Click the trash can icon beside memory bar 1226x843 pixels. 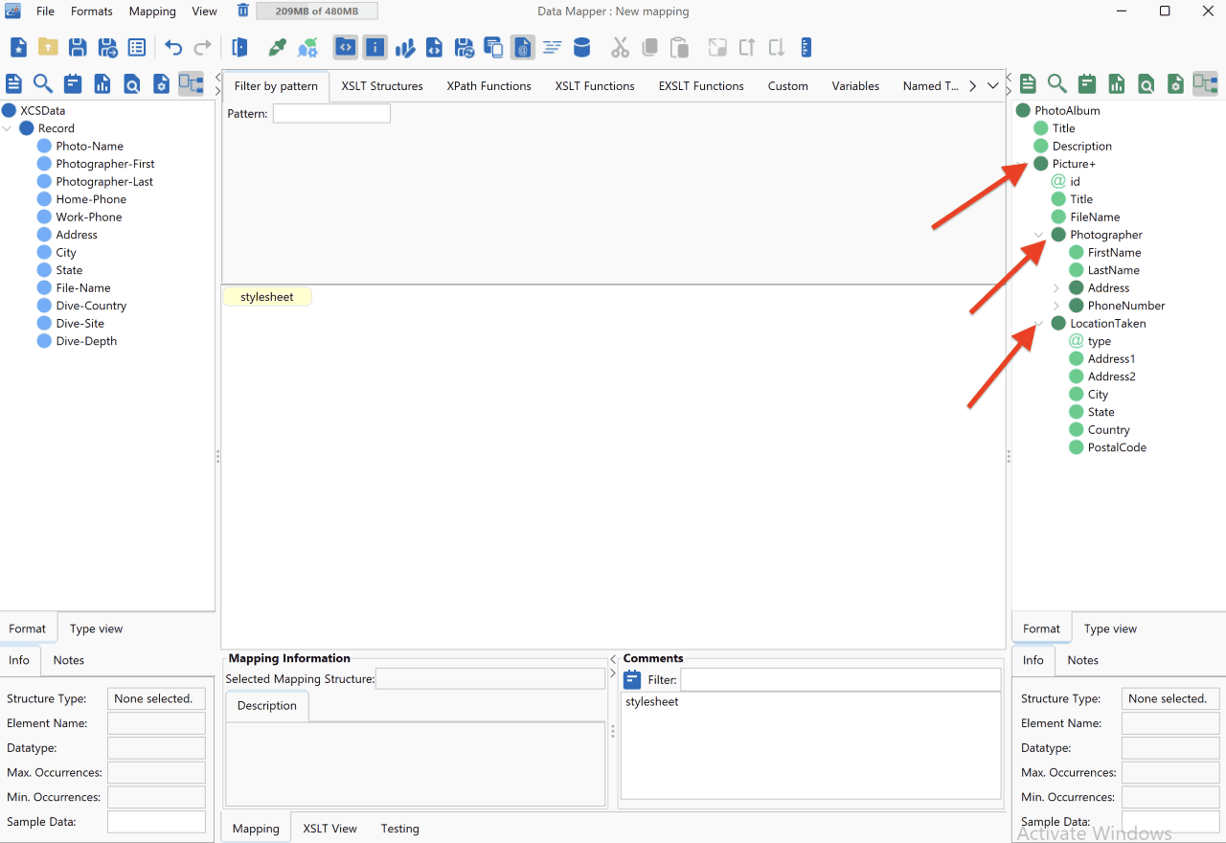point(243,11)
